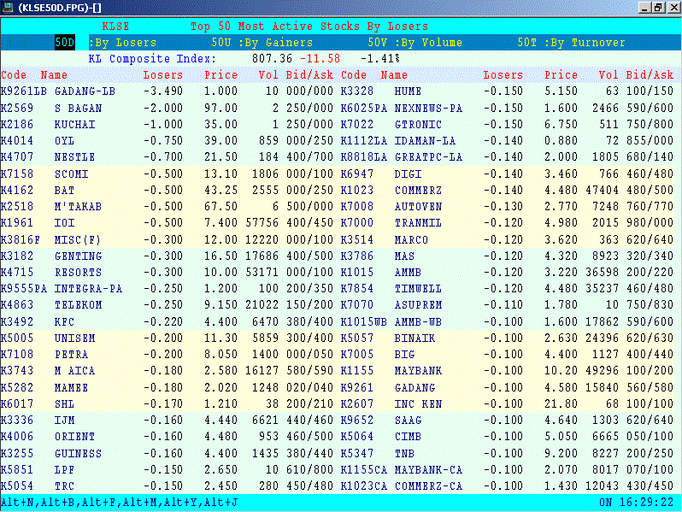Viewport: 682px width, 512px height.
Task: Switch to 50V By Volume view
Action: point(415,43)
